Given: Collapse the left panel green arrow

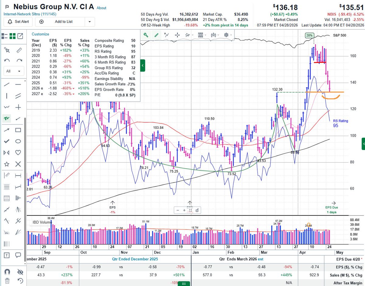Looking at the screenshot, I should point(142,65).
